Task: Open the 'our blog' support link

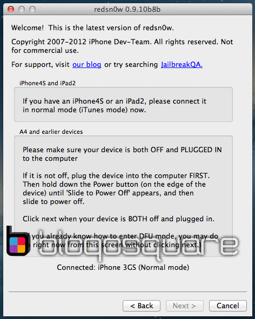Action: pos(87,64)
